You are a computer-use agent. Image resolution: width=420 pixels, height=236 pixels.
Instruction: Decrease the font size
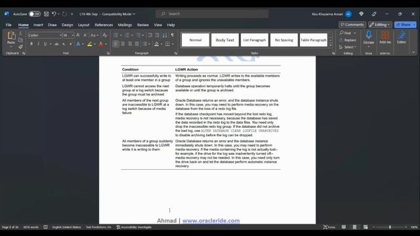tap(85, 35)
